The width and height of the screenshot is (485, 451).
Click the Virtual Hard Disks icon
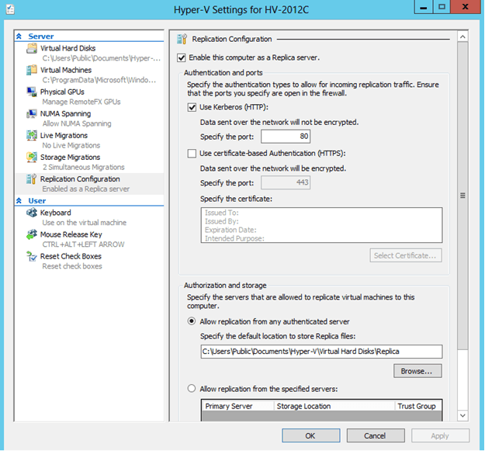tap(32, 48)
